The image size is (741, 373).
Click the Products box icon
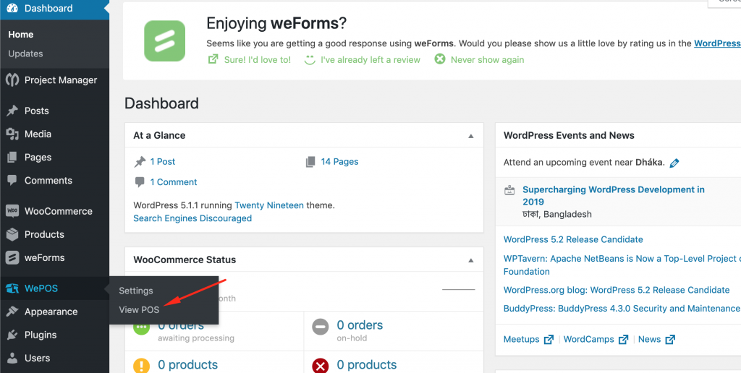(12, 234)
